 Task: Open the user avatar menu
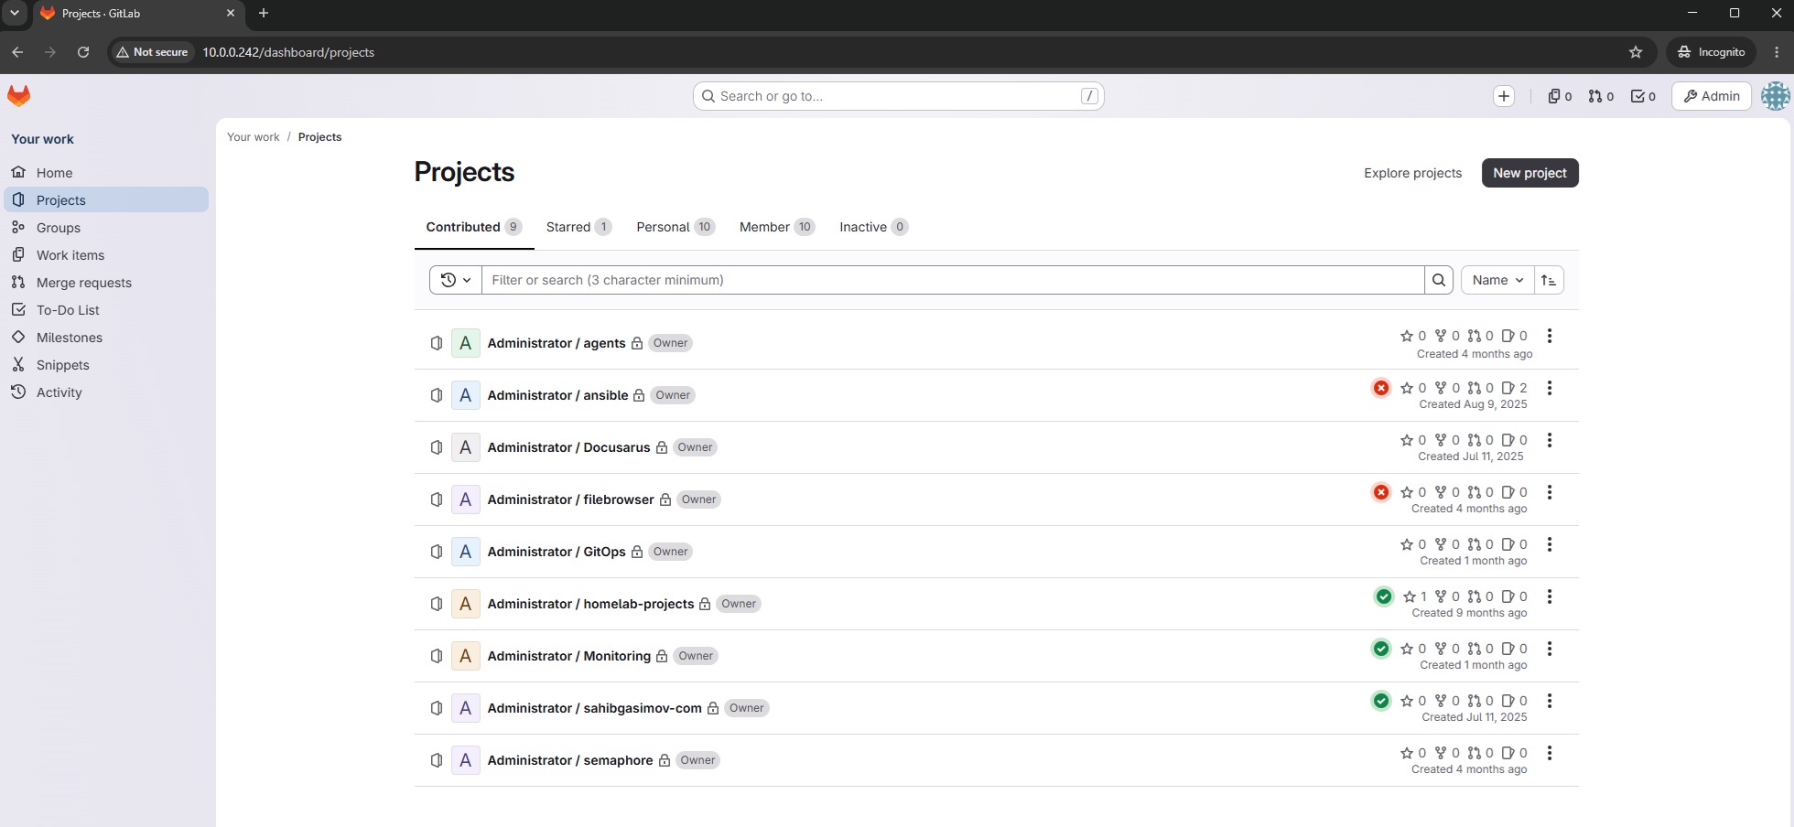pyautogui.click(x=1775, y=96)
